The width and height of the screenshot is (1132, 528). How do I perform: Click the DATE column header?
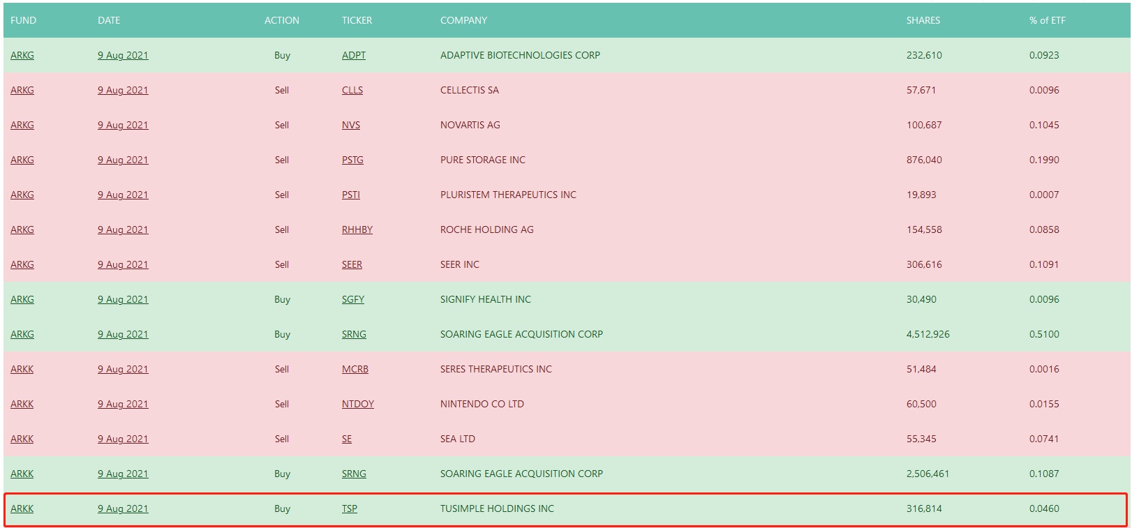109,20
